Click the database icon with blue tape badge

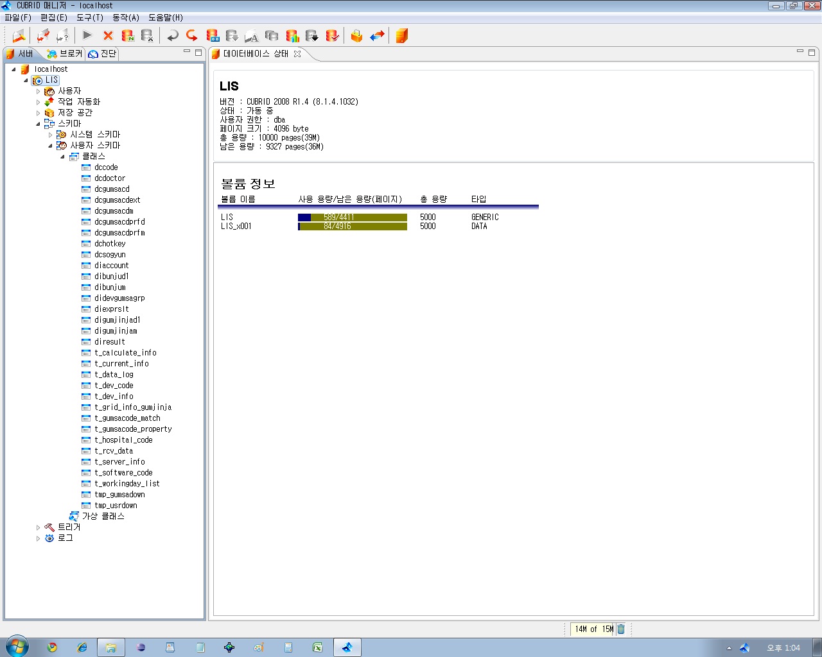tap(213, 36)
